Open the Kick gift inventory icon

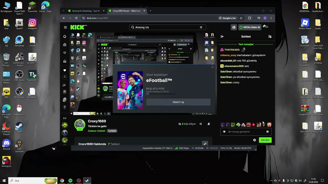point(234,27)
